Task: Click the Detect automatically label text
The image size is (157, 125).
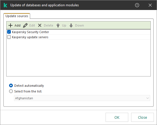Action: tap(29, 86)
